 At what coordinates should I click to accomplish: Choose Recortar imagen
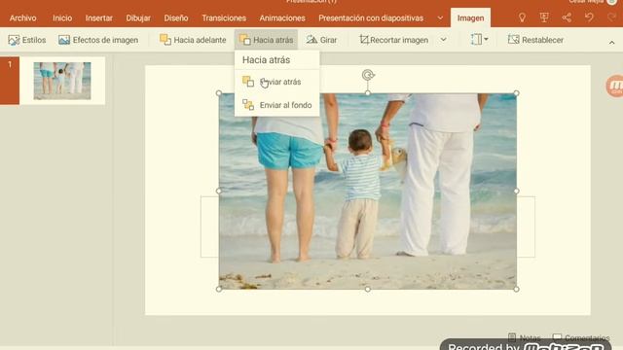393,40
